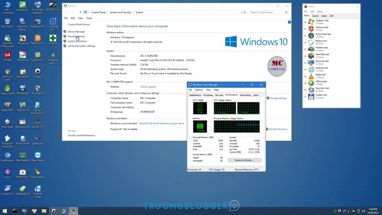Open BatteryMon desktop icon
This screenshot has height=215, width=382.
click(7, 107)
